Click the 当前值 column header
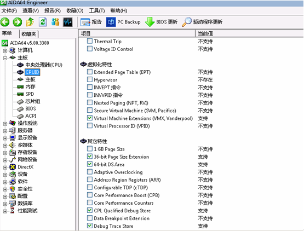The width and height of the screenshot is (304, 231). tap(250, 33)
